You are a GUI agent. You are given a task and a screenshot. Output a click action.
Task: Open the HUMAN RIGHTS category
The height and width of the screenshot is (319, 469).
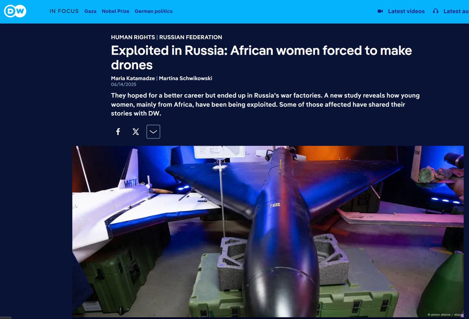click(133, 37)
